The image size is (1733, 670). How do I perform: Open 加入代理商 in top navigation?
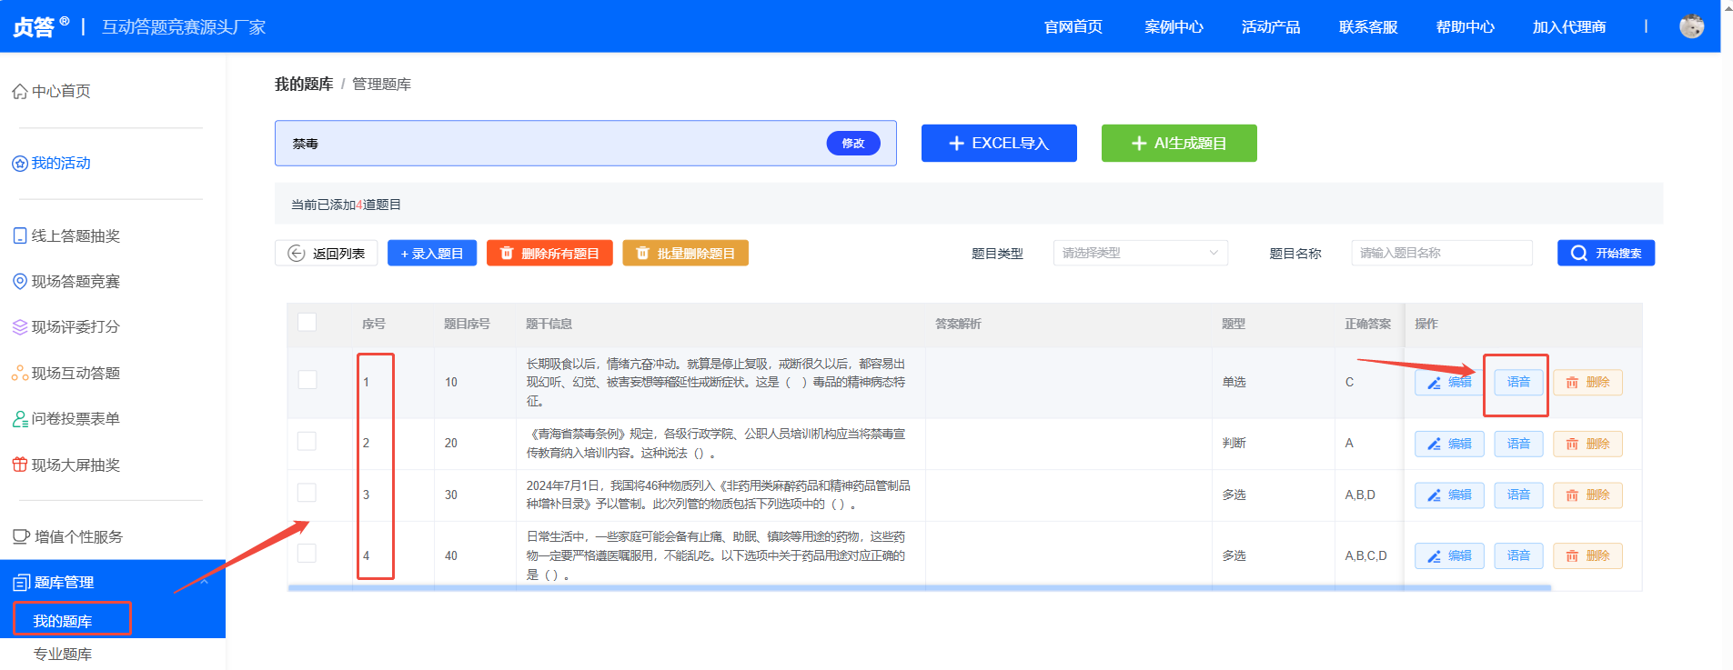tap(1569, 27)
